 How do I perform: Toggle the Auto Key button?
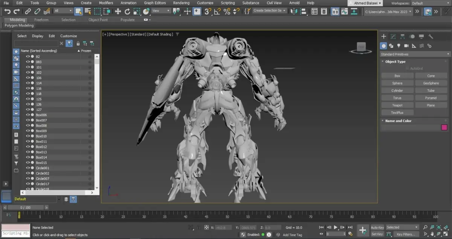(377, 227)
